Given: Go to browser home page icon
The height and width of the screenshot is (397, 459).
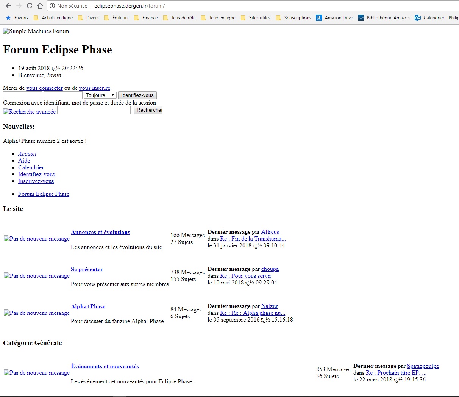Looking at the screenshot, I should (x=40, y=6).
